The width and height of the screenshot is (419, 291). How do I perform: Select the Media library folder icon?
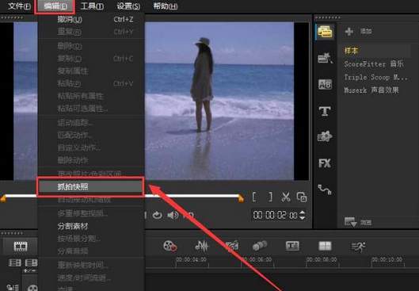tap(325, 32)
